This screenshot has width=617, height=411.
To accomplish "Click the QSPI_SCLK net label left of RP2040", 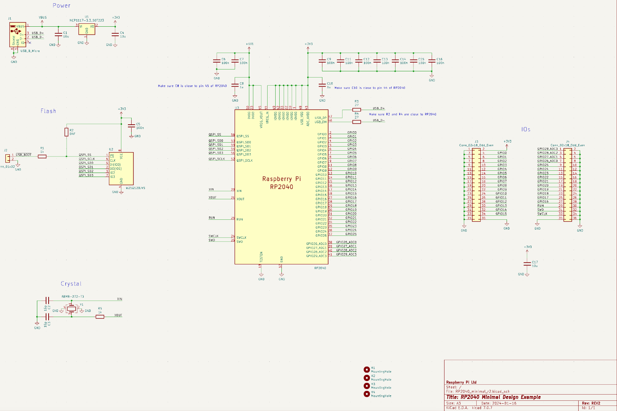I will [217, 159].
